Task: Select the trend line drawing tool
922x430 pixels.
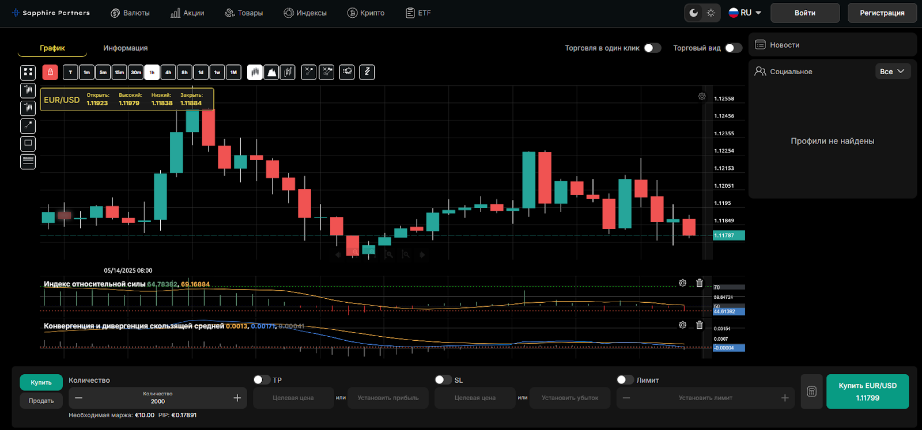Action: pos(28,125)
